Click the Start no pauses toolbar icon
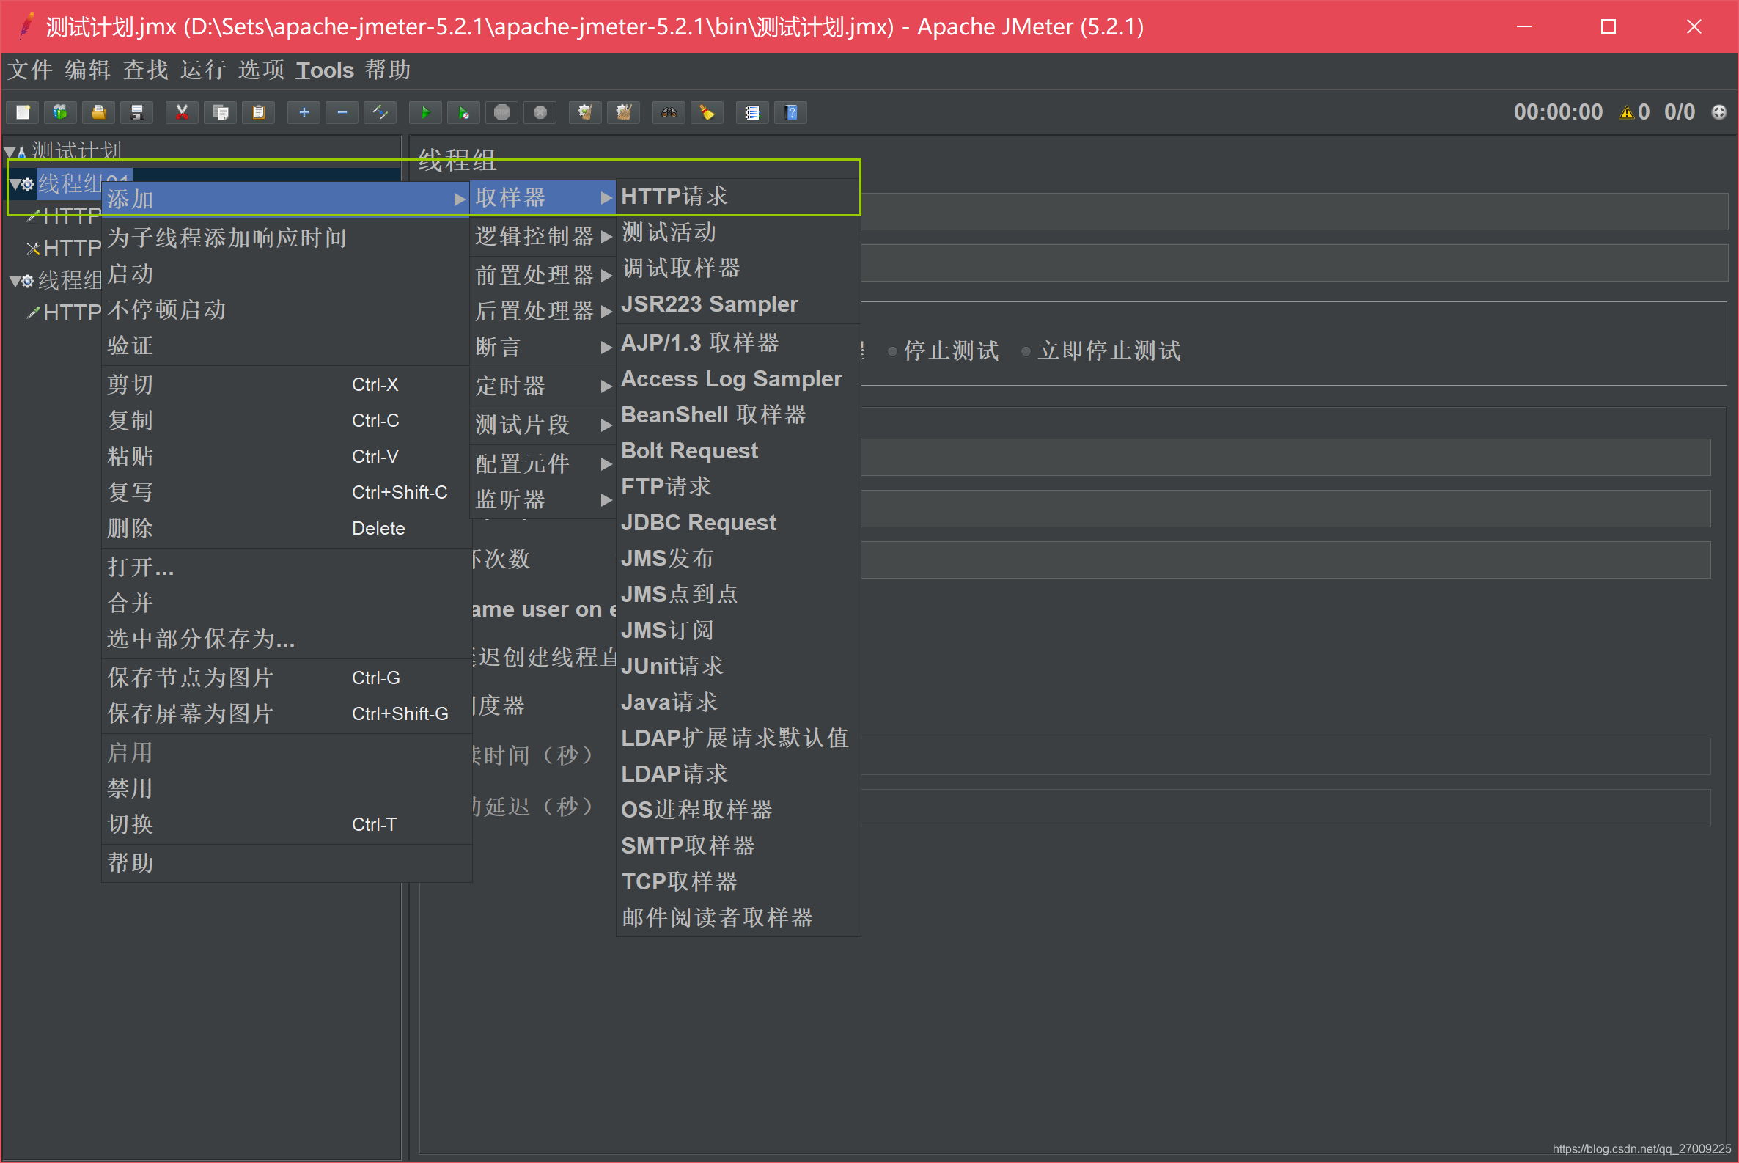Image resolution: width=1739 pixels, height=1163 pixels. point(463,113)
